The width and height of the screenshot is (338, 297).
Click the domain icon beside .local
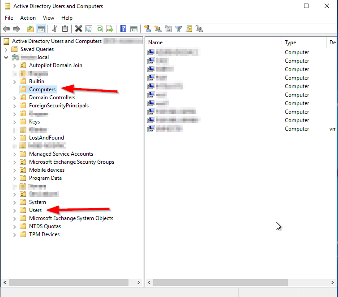(15, 57)
